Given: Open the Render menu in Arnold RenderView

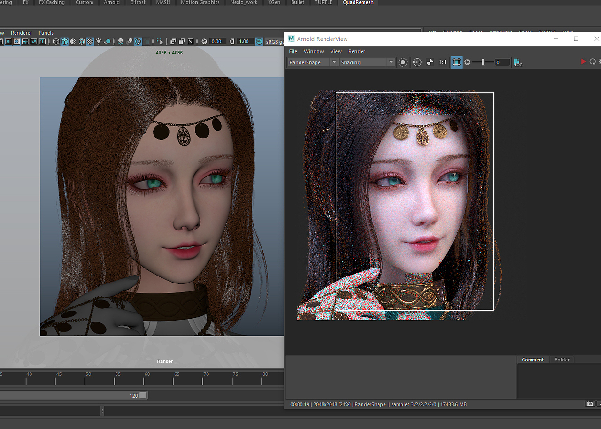Looking at the screenshot, I should tap(356, 51).
